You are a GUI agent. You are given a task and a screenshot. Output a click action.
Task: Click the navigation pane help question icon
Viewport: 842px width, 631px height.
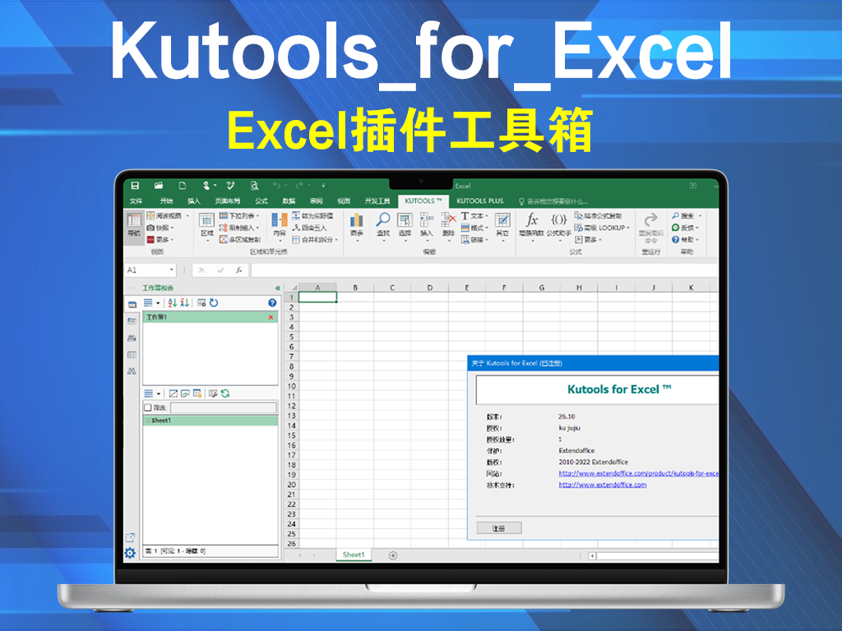(272, 303)
